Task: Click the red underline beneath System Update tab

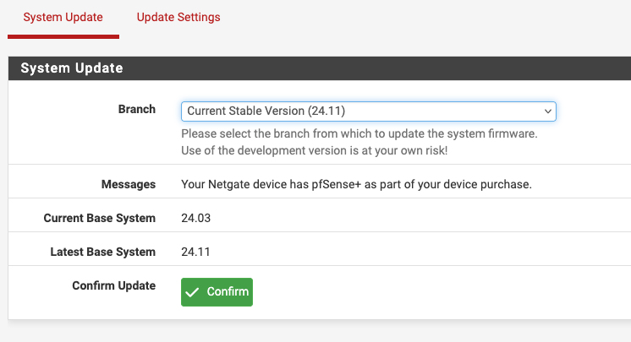Action: pyautogui.click(x=63, y=37)
